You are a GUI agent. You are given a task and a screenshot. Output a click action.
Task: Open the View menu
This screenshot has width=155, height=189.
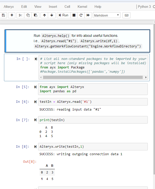point(38,7)
